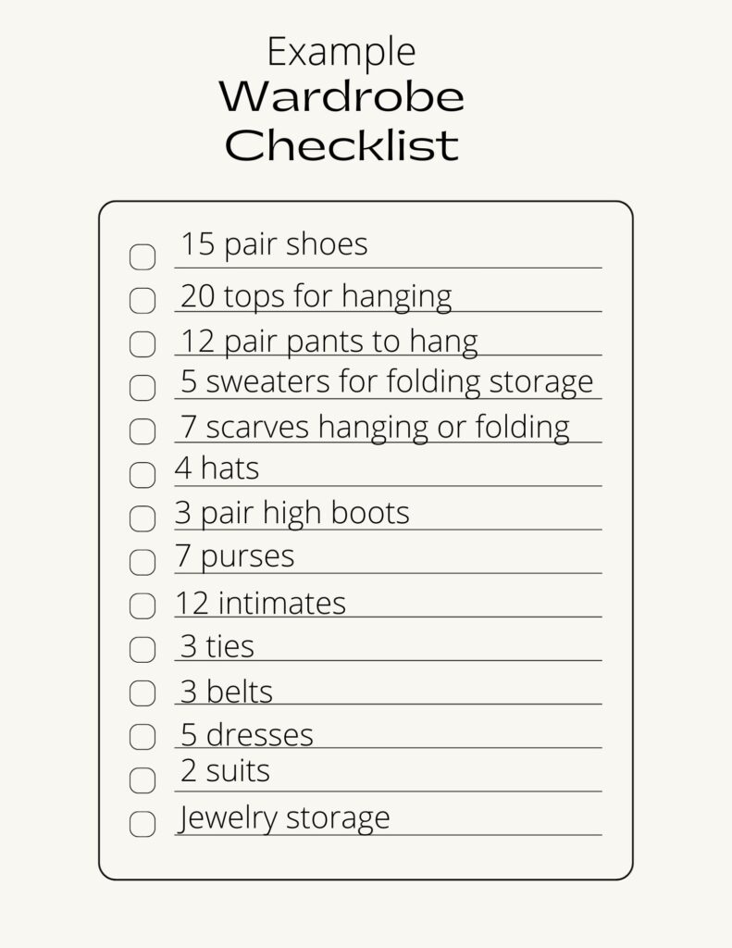This screenshot has height=948, width=732.
Task: Select the Jewelry storage line text
Action: (x=285, y=817)
